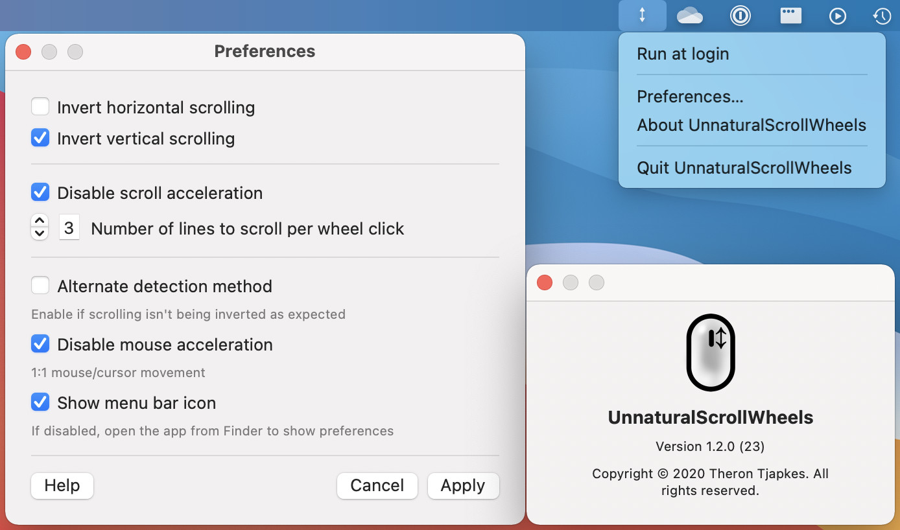Open the Time Machine menu bar icon

coord(882,16)
